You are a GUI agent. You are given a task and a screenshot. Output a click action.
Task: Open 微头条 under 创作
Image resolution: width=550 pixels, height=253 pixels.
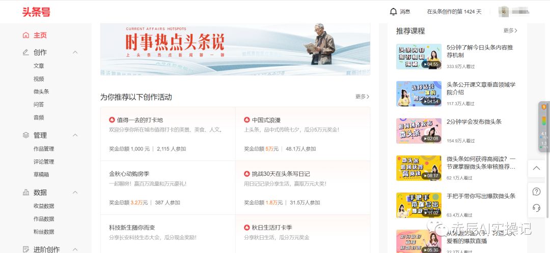pyautogui.click(x=41, y=91)
